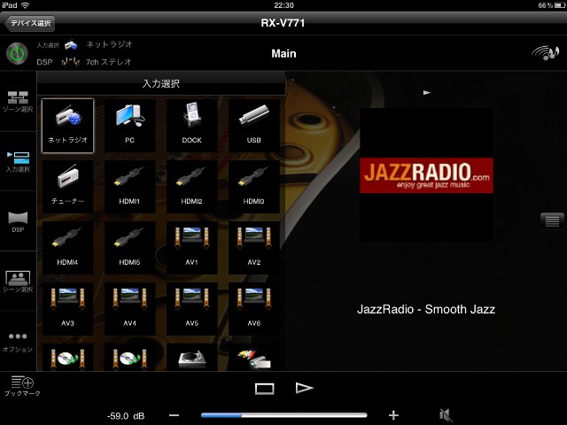Click the JazzRadio.com album art
Viewport: 567px width, 425px height.
427,175
